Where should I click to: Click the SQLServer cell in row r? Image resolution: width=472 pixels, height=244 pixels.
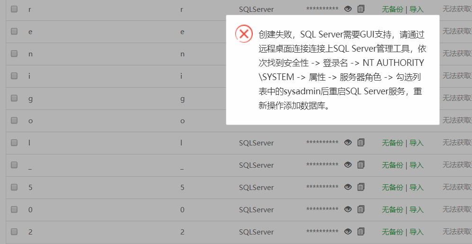click(257, 9)
